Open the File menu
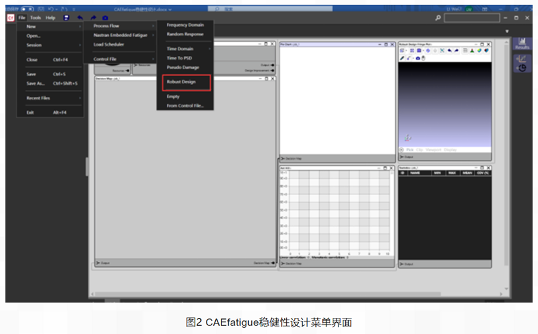The width and height of the screenshot is (538, 334). (x=22, y=17)
